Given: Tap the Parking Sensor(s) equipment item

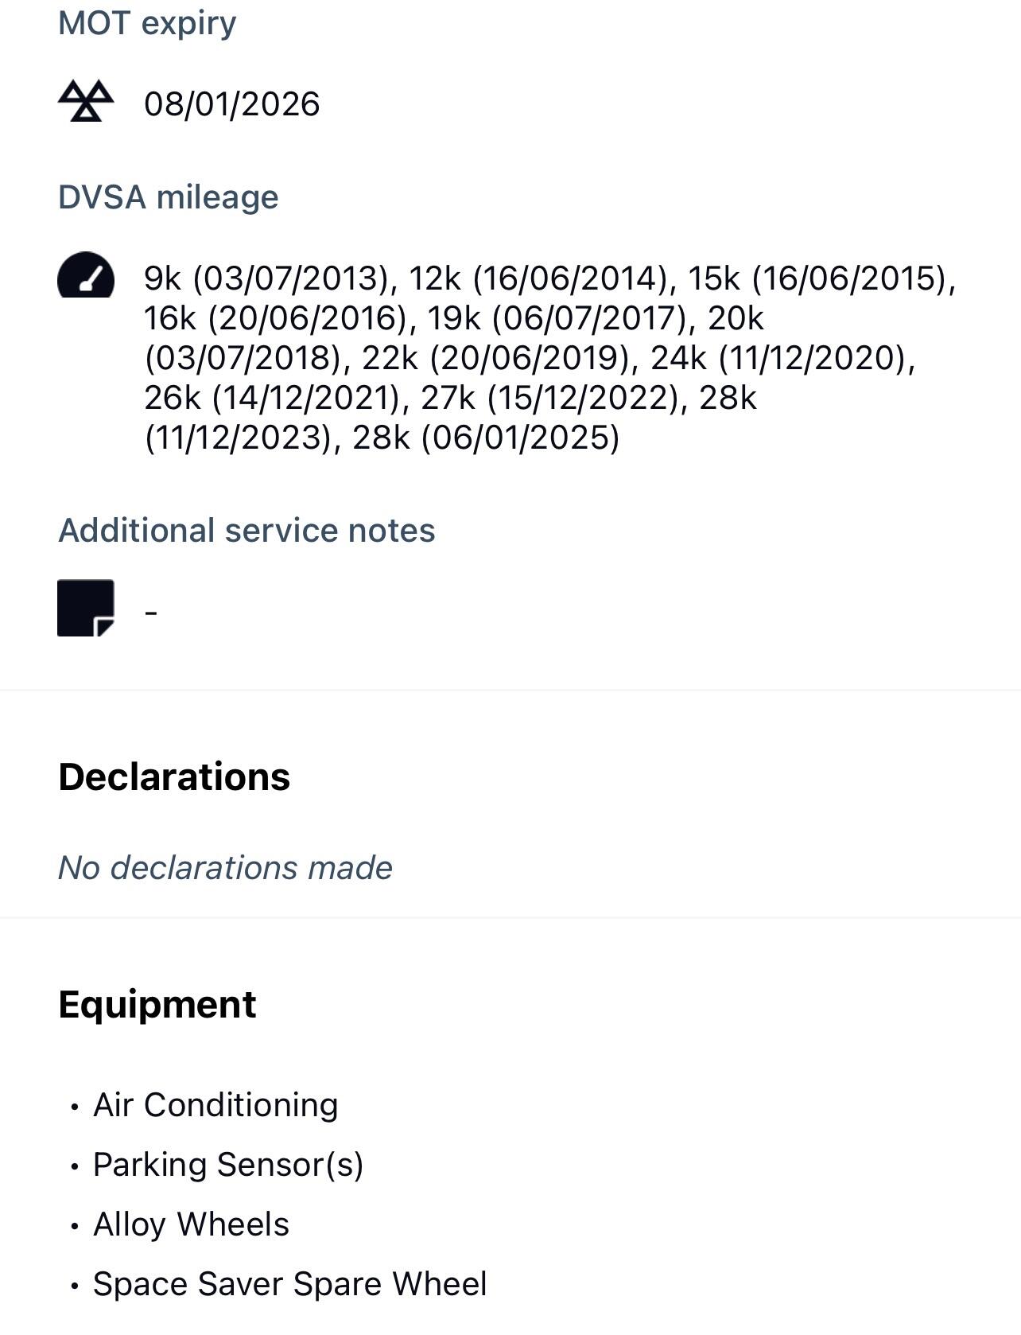Looking at the screenshot, I should point(228,1165).
